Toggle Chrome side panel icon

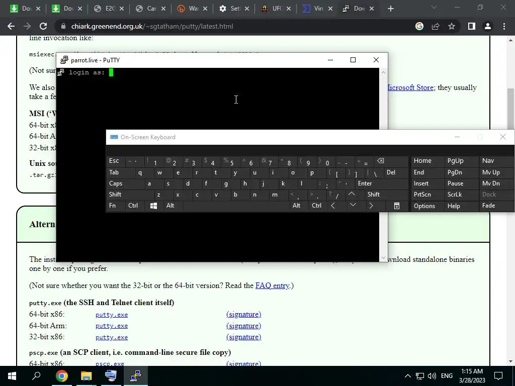[472, 26]
